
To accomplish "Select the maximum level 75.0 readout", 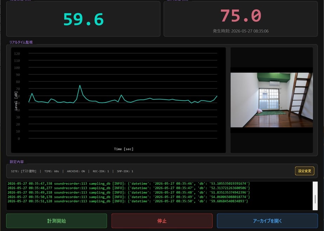I will (241, 16).
